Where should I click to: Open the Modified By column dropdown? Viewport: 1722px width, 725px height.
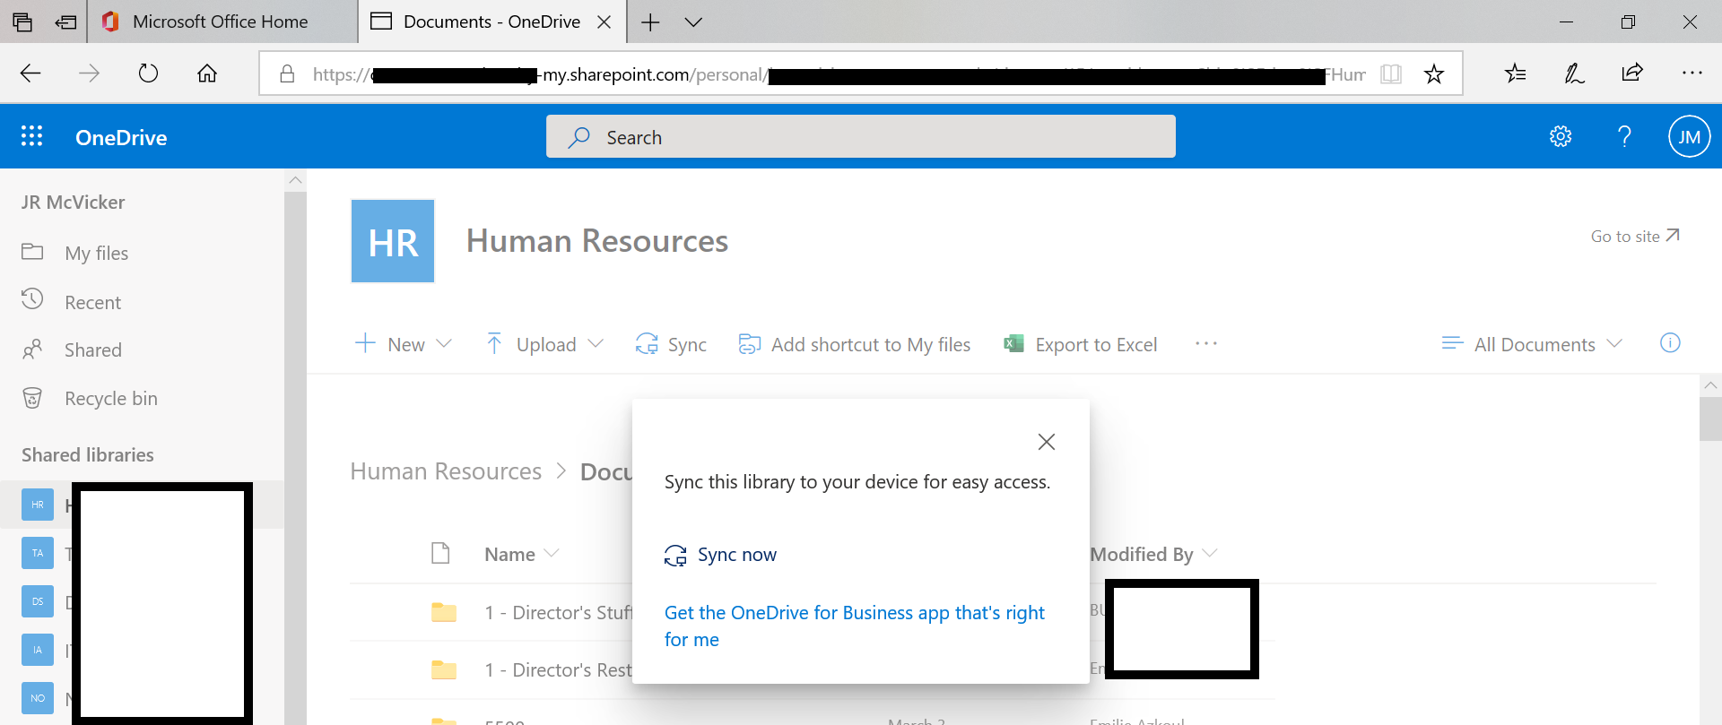(1210, 554)
